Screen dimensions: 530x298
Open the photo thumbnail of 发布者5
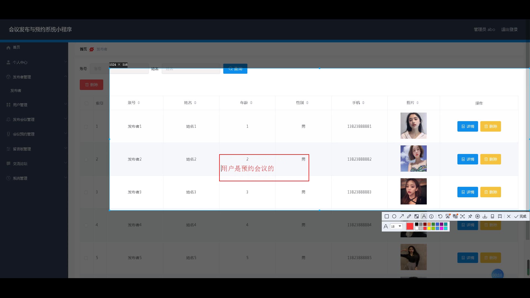coord(414,257)
